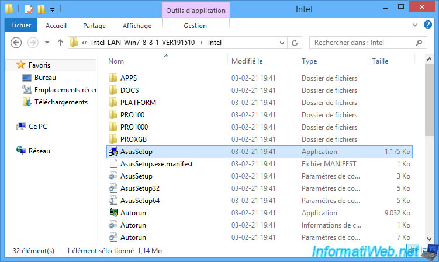Click the scrollbar up arrow

click(429, 59)
